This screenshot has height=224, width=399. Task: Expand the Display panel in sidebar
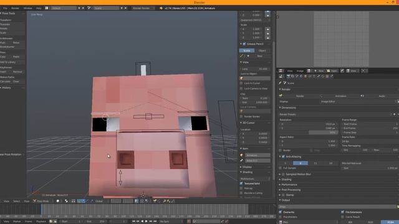click(x=247, y=167)
